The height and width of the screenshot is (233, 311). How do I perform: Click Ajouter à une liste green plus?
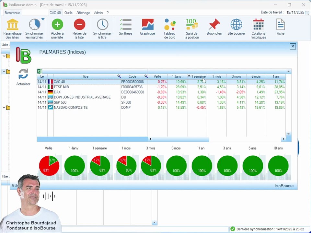(x=57, y=24)
